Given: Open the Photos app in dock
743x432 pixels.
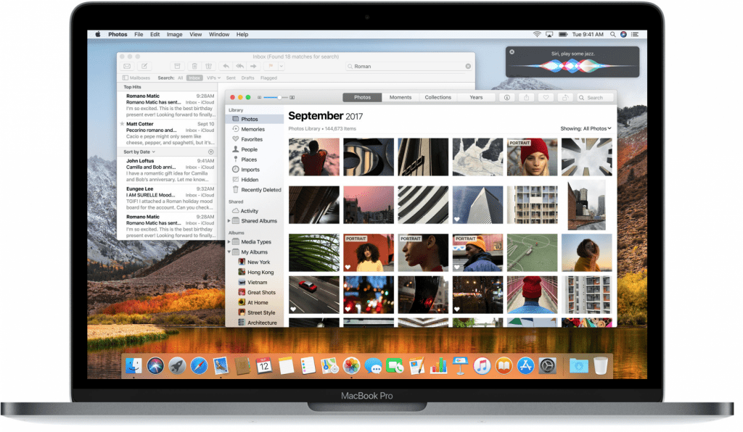Looking at the screenshot, I should tap(351, 366).
